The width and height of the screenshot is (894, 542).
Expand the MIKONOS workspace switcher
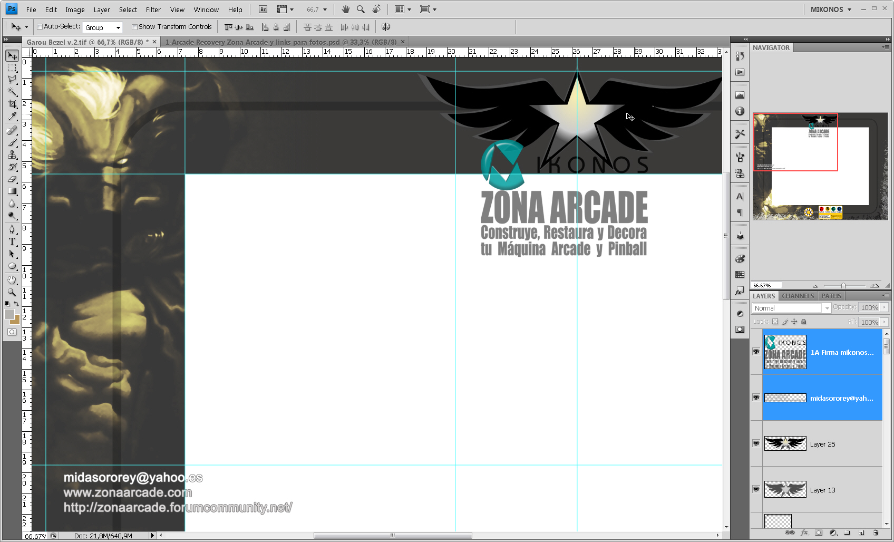[x=831, y=9]
